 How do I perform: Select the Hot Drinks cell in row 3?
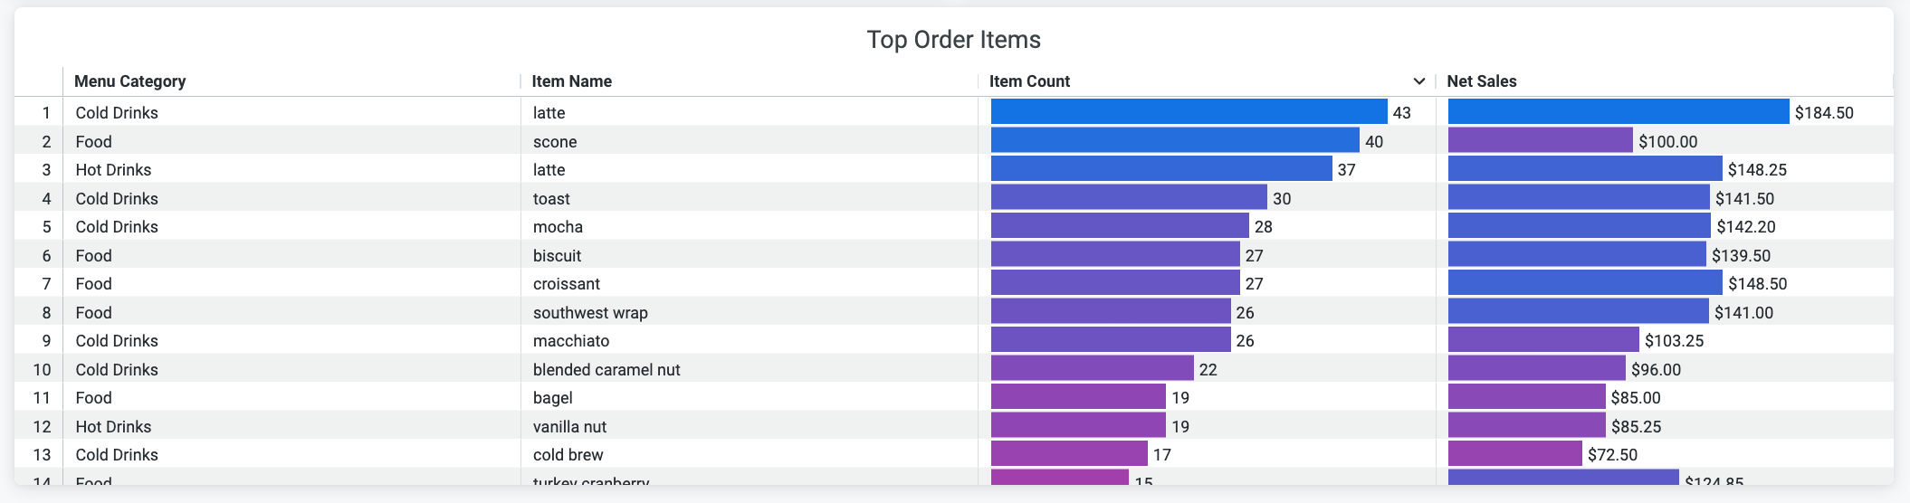point(113,170)
